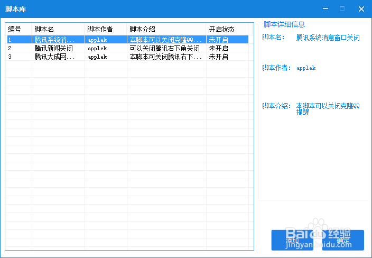Click applek author in row 1
Screen dimensions: 372x258
pos(97,40)
